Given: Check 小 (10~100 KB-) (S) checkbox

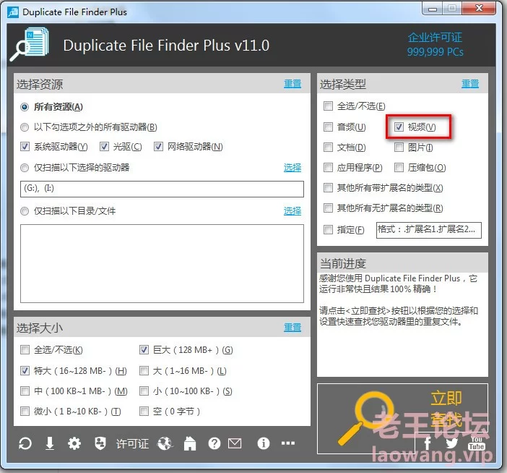Looking at the screenshot, I should [x=144, y=391].
